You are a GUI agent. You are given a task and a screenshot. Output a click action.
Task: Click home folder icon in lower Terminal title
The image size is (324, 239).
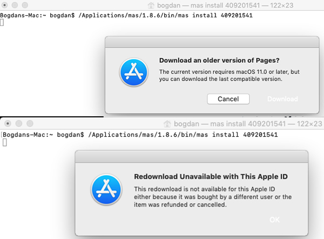[x=167, y=124]
